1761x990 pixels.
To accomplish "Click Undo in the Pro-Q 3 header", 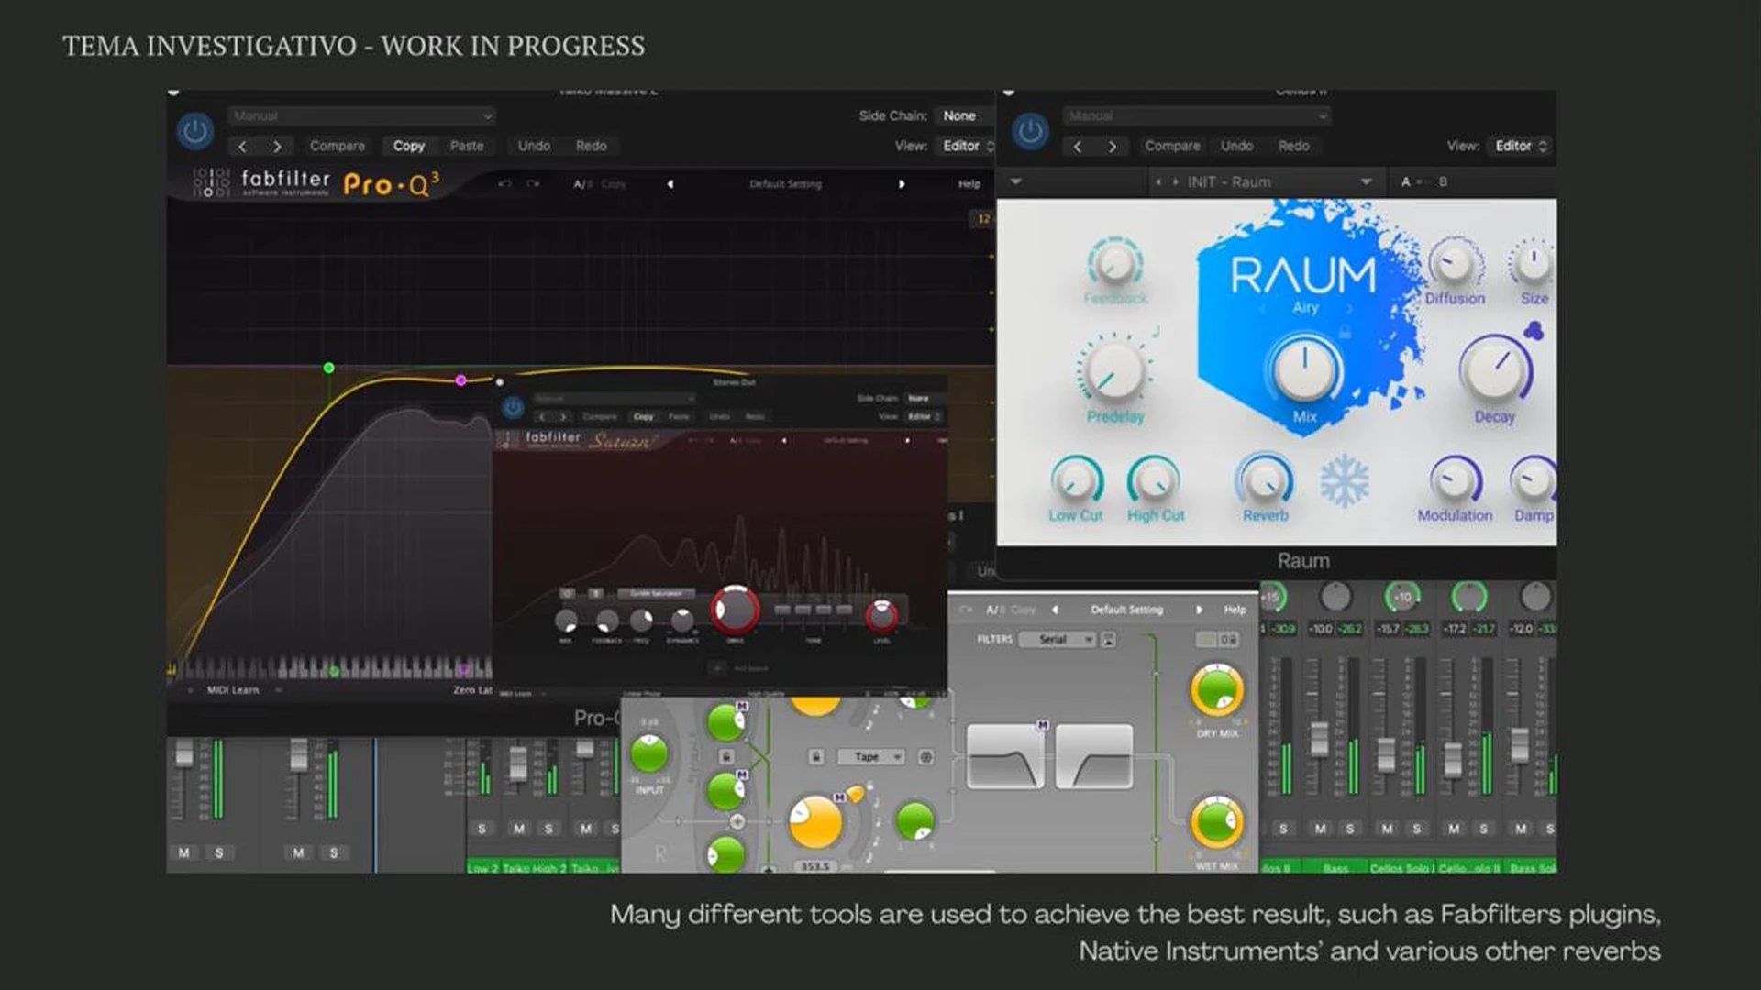I will (x=534, y=146).
